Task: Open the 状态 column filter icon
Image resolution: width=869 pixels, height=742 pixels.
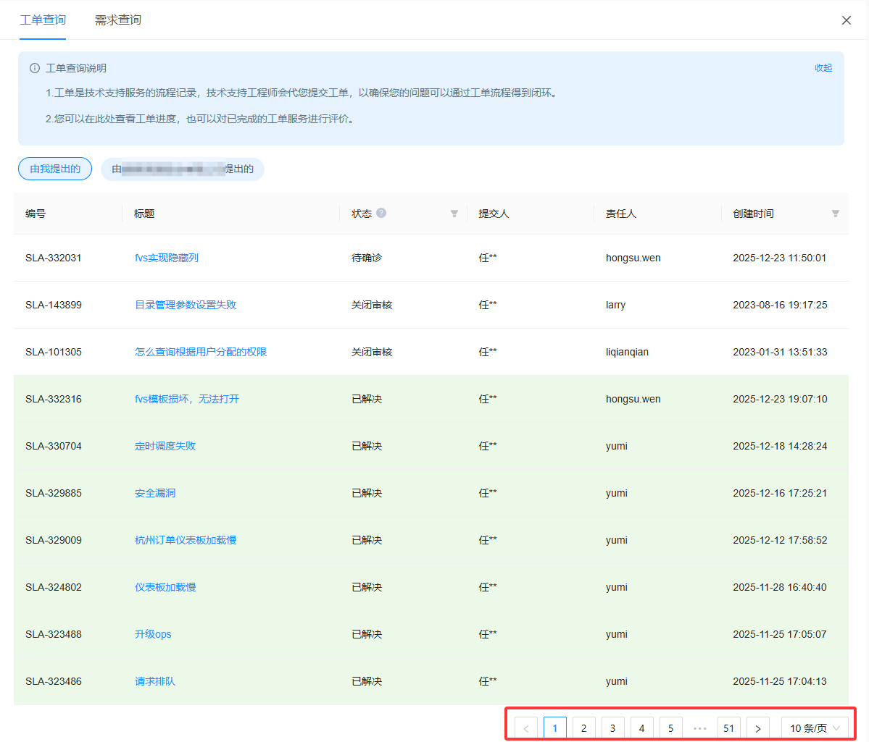Action: coord(454,214)
